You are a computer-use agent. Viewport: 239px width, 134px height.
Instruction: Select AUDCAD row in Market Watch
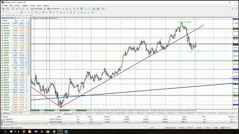15,23
